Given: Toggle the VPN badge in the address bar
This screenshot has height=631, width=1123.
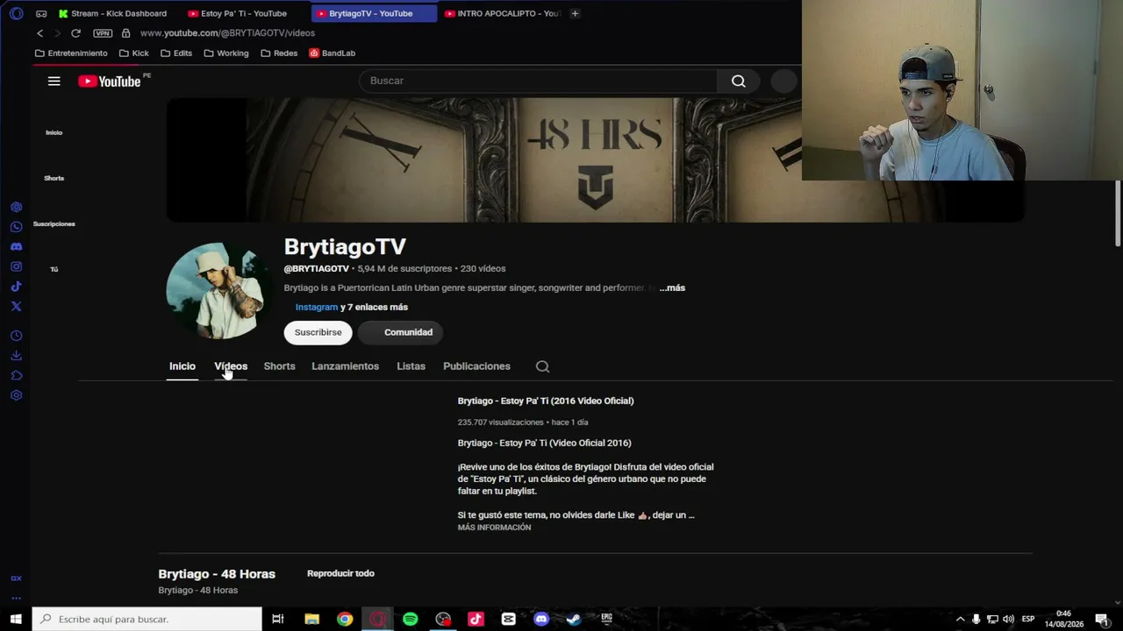Looking at the screenshot, I should click(103, 33).
